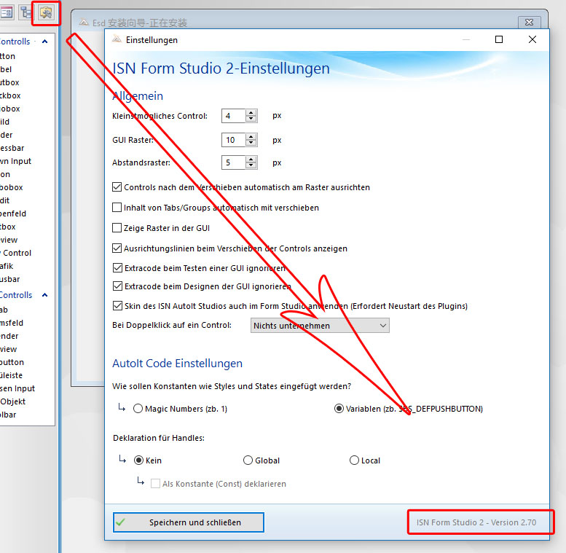Click the ISN Form Studio 2 - Version 2.70 text
The height and width of the screenshot is (553, 566).
click(476, 522)
